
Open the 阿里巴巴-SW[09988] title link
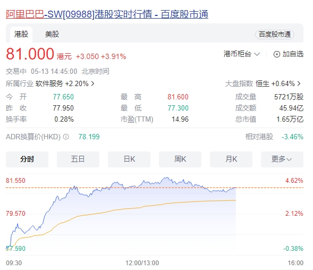tap(107, 14)
